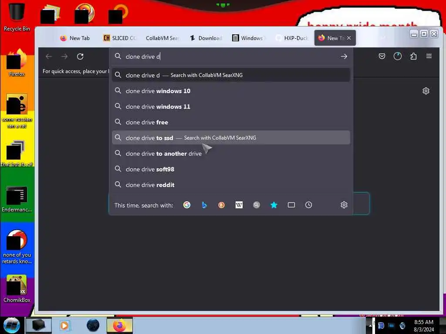Viewport: 446px width, 334px height.
Task: Click the Firefox taskbar button
Action: click(120, 325)
